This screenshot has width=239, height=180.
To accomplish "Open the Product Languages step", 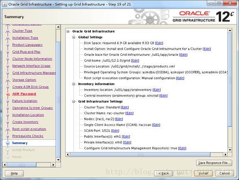I will pos(27,45).
